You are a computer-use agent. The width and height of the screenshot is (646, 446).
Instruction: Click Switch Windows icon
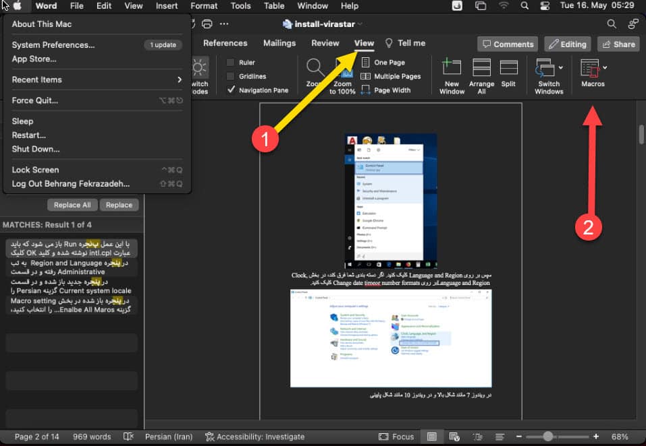[545, 67]
